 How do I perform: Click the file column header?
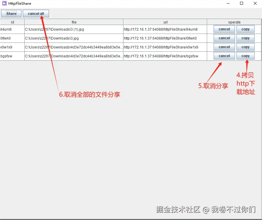pyautogui.click(x=74, y=22)
